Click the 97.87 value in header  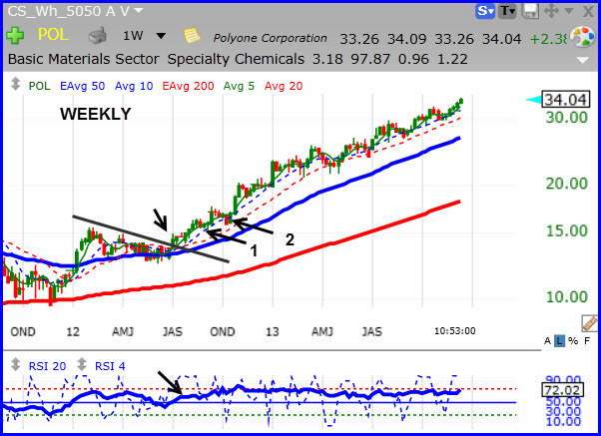[371, 59]
